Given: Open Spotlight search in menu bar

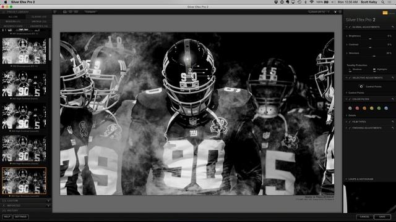Looking at the screenshot, I should tap(383, 2).
